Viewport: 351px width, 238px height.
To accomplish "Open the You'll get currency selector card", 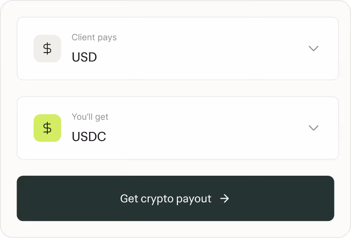I will click(x=177, y=128).
